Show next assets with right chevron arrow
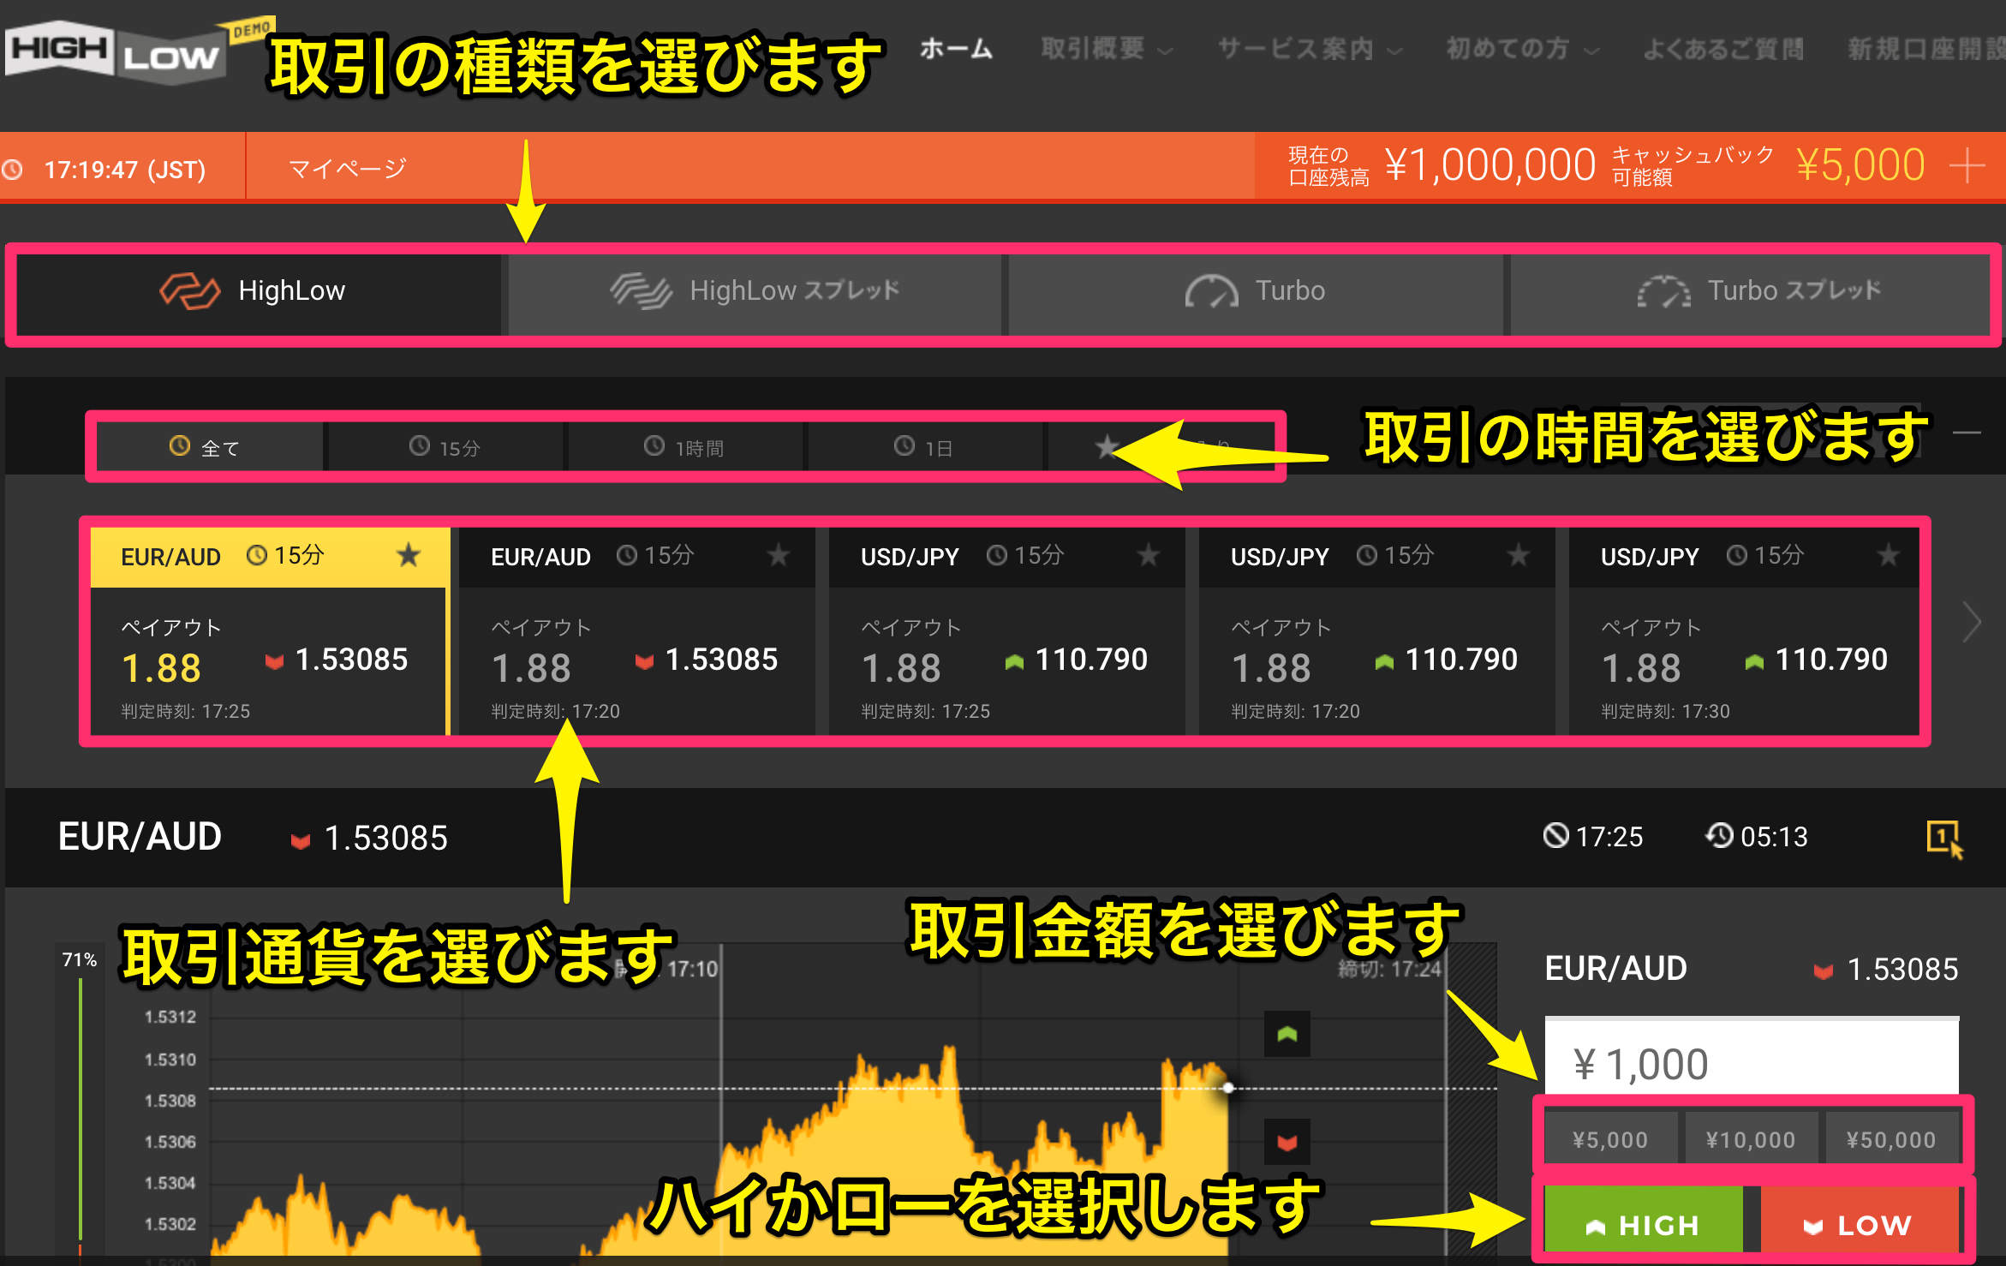This screenshot has height=1266, width=2006. (x=1972, y=622)
